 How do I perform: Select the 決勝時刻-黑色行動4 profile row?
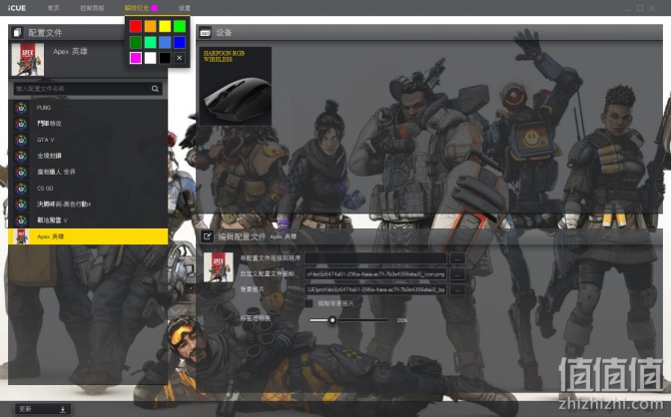pos(88,204)
